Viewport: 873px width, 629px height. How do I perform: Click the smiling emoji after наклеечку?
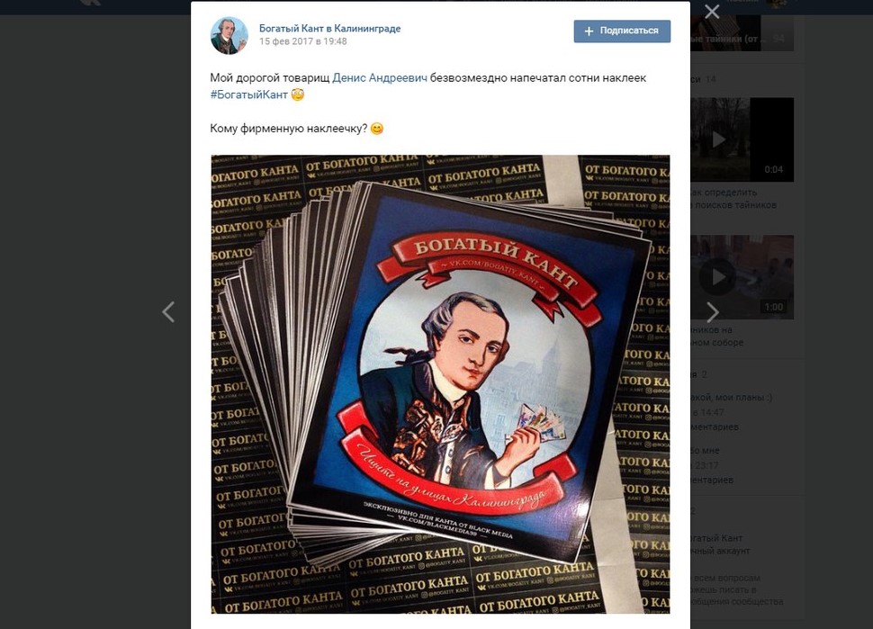377,129
